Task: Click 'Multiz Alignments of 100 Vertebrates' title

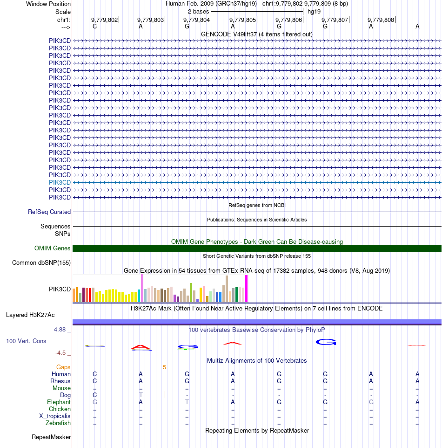Action: (x=257, y=360)
